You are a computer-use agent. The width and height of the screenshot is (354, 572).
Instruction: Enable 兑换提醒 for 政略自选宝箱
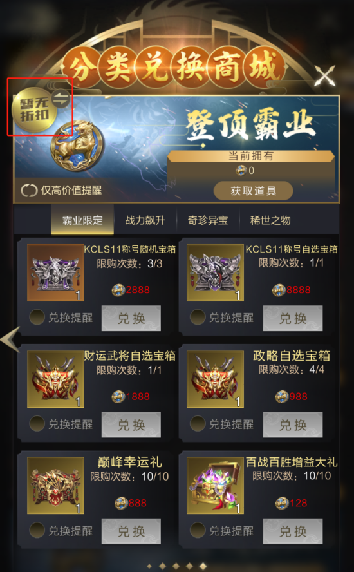coord(198,424)
